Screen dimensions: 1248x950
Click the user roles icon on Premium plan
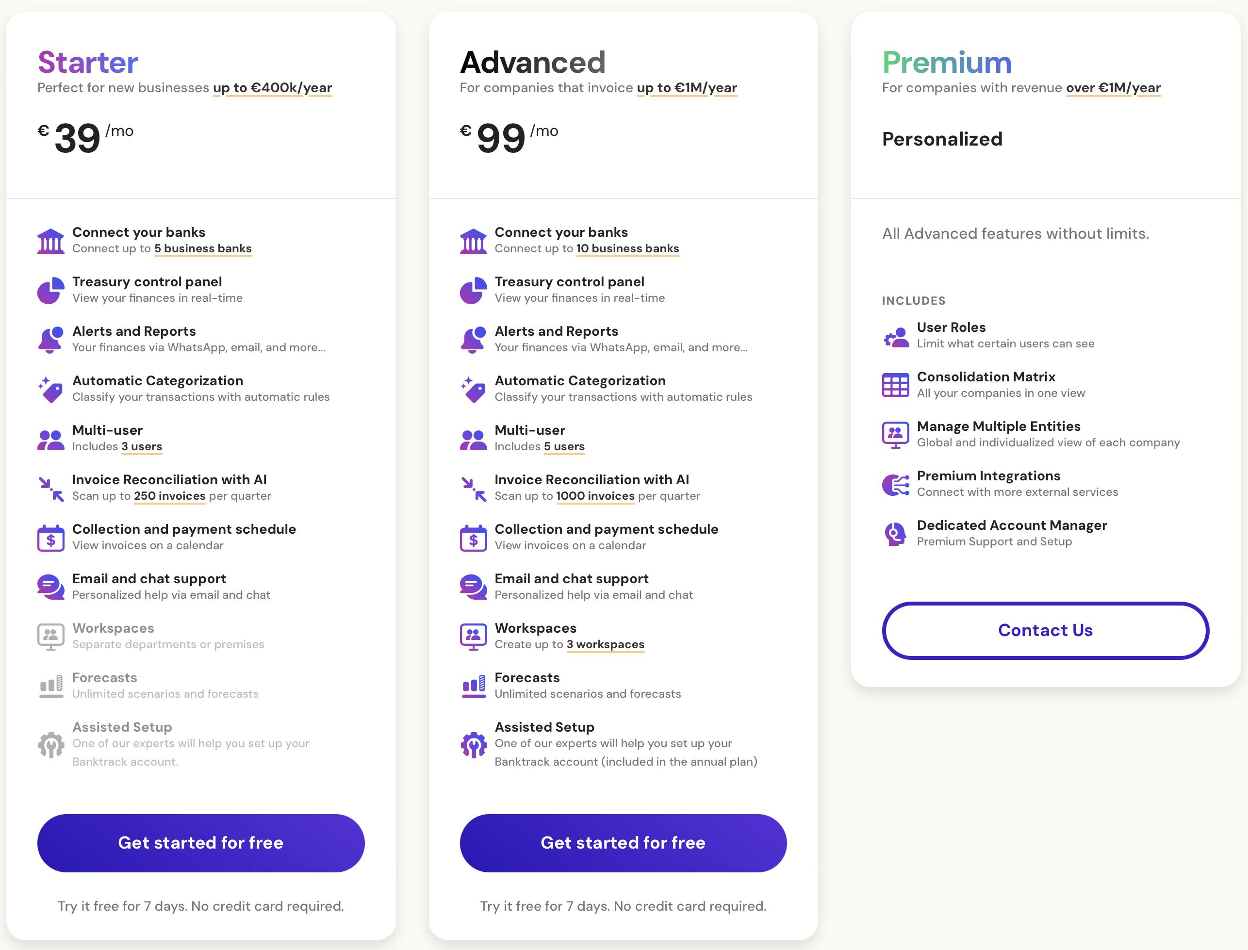pos(894,335)
